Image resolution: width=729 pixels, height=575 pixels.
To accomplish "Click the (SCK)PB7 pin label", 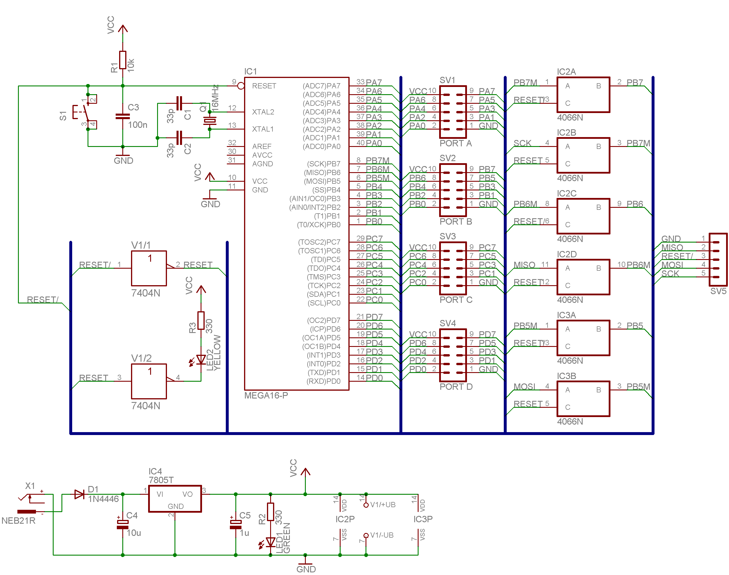I will pos(323,164).
